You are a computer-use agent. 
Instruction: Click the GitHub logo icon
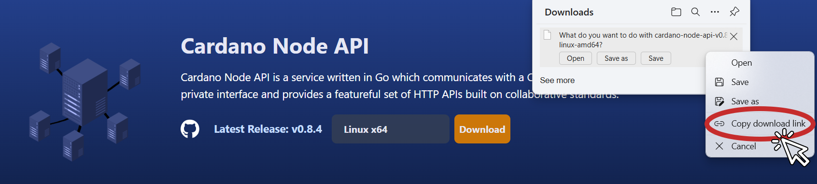point(190,129)
